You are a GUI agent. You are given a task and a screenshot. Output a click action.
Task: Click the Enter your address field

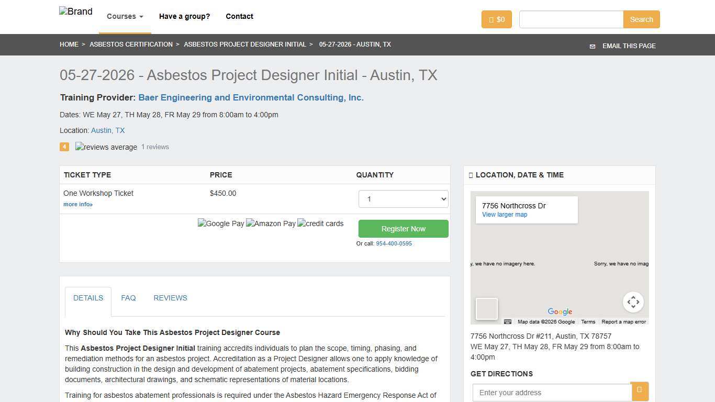[x=551, y=392]
